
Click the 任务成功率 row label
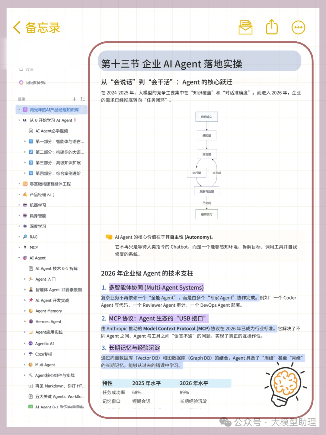click(x=113, y=392)
